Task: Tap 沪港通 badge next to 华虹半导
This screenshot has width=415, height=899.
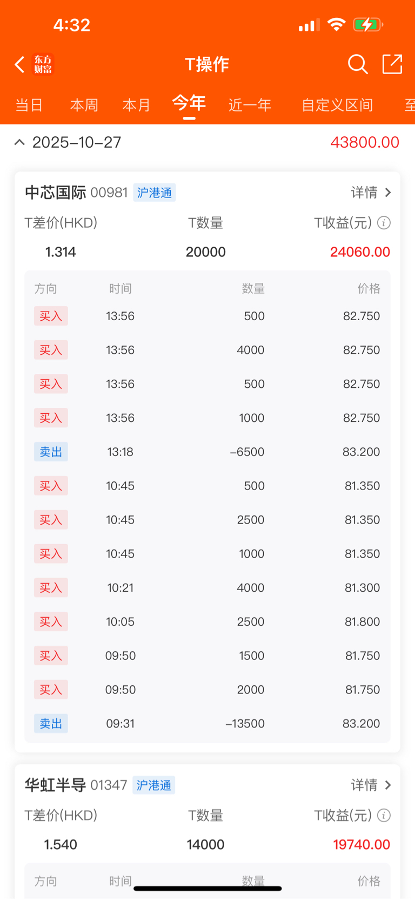Action: tap(154, 785)
